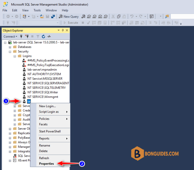Image resolution: width=194 pixels, height=170 pixels.
Task: Select the lab-server\mpnadmin login
Action: click(42, 69)
